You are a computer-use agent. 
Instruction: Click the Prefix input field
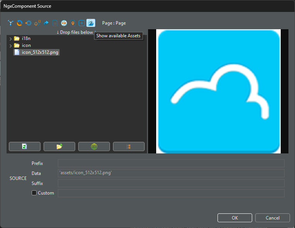171,163
